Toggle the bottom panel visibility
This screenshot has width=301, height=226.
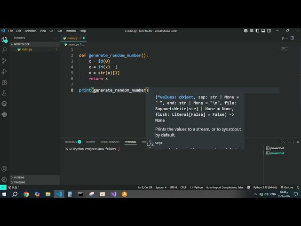(263, 31)
